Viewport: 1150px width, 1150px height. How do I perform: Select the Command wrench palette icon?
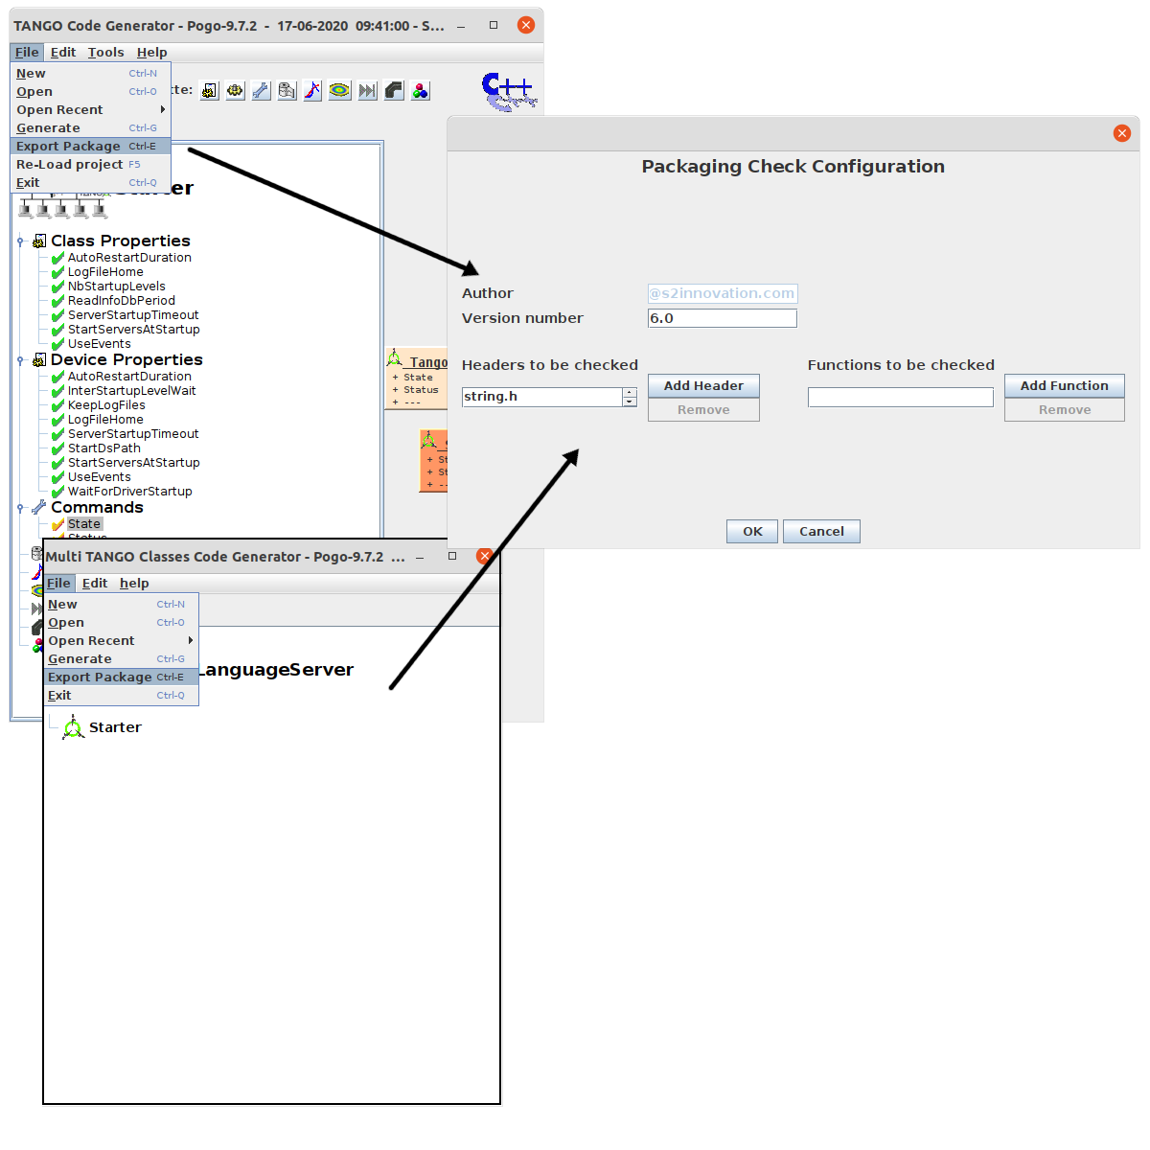coord(261,90)
